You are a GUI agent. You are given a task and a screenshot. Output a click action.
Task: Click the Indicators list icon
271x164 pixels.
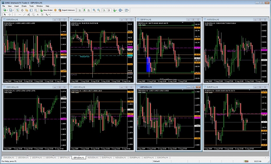[x=114, y=10]
